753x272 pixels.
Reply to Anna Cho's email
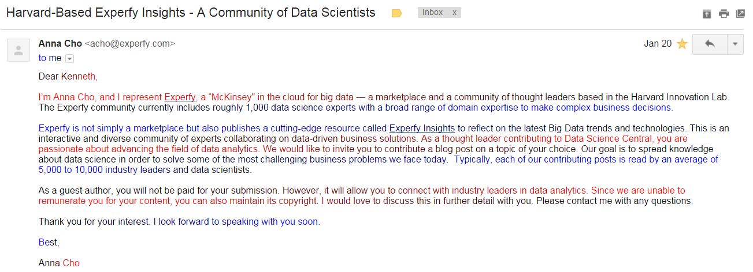(x=710, y=44)
